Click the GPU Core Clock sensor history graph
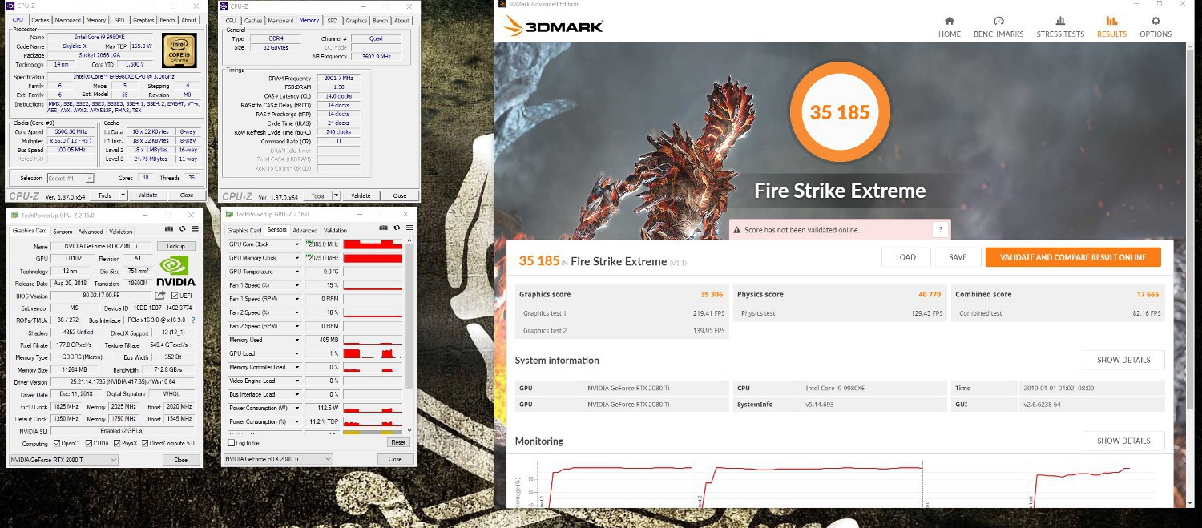 [x=373, y=244]
